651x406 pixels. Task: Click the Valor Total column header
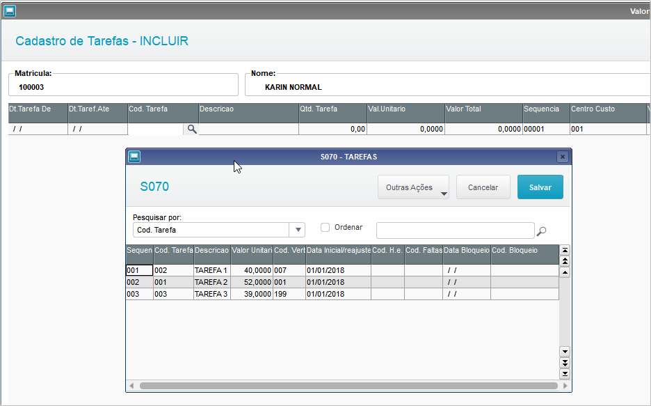point(483,113)
